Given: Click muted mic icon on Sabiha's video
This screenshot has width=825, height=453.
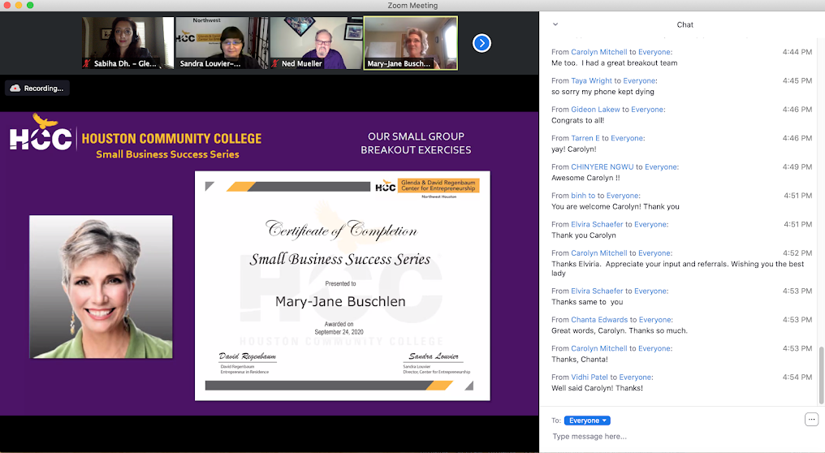Looking at the screenshot, I should click(x=88, y=63).
